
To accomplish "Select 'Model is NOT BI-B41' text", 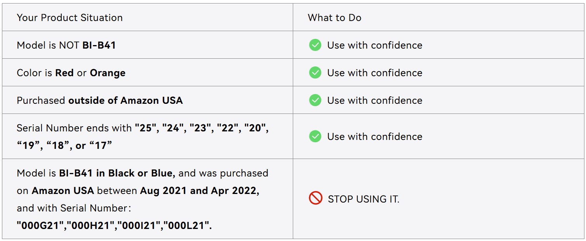I will pyautogui.click(x=66, y=45).
